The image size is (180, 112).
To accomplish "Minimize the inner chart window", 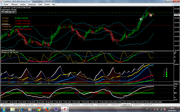I will pyautogui.click(x=173, y=5).
